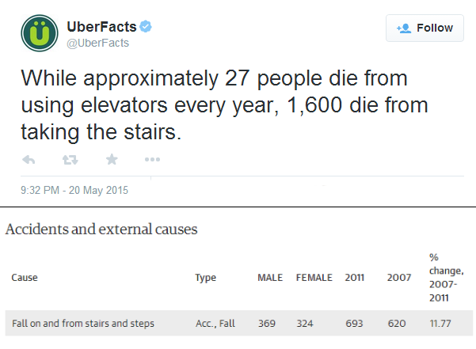Click the FEMALE column header

tap(314, 278)
